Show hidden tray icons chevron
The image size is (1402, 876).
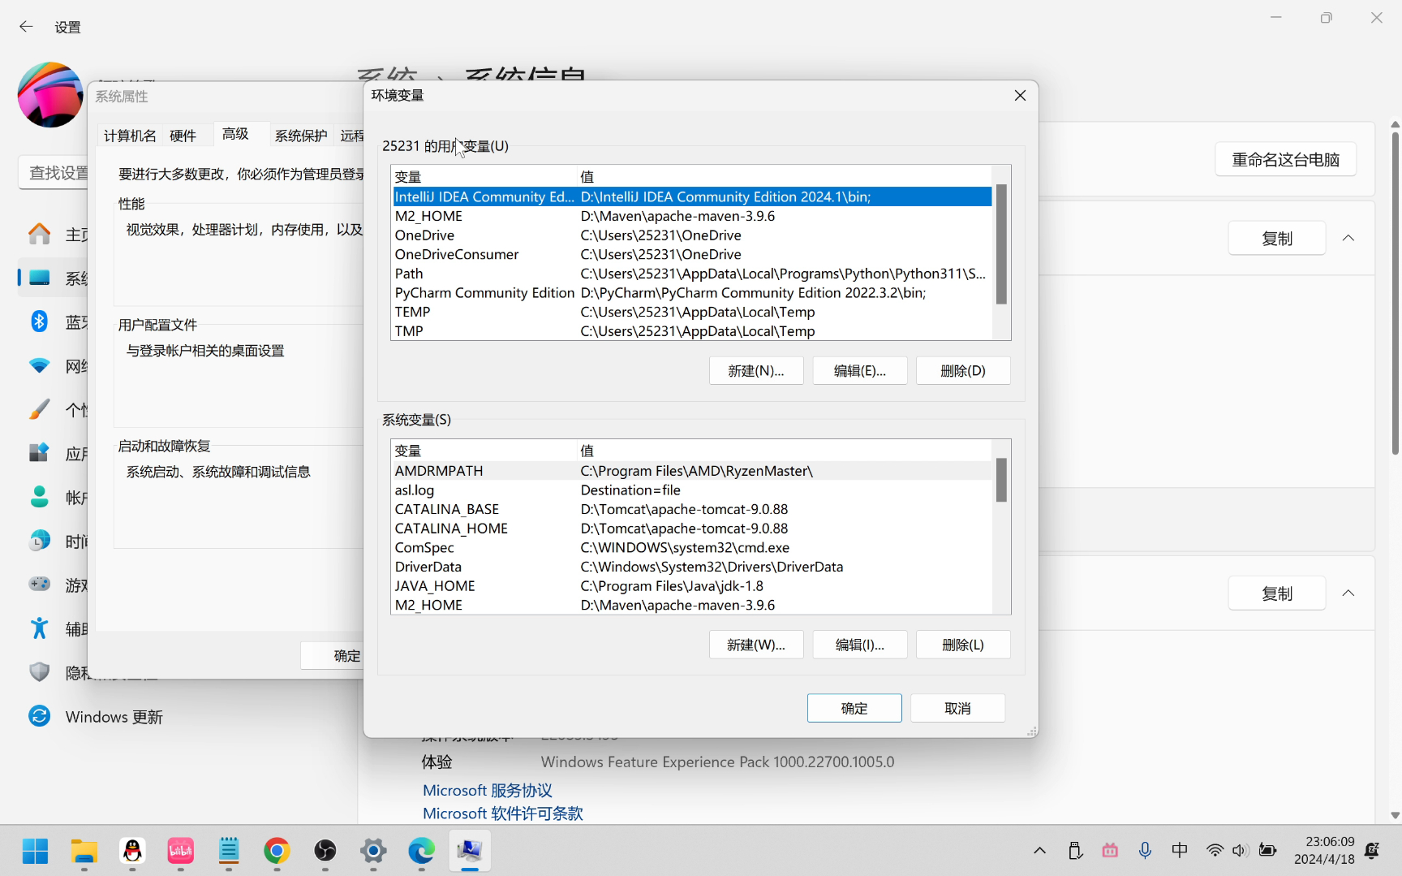pyautogui.click(x=1039, y=851)
